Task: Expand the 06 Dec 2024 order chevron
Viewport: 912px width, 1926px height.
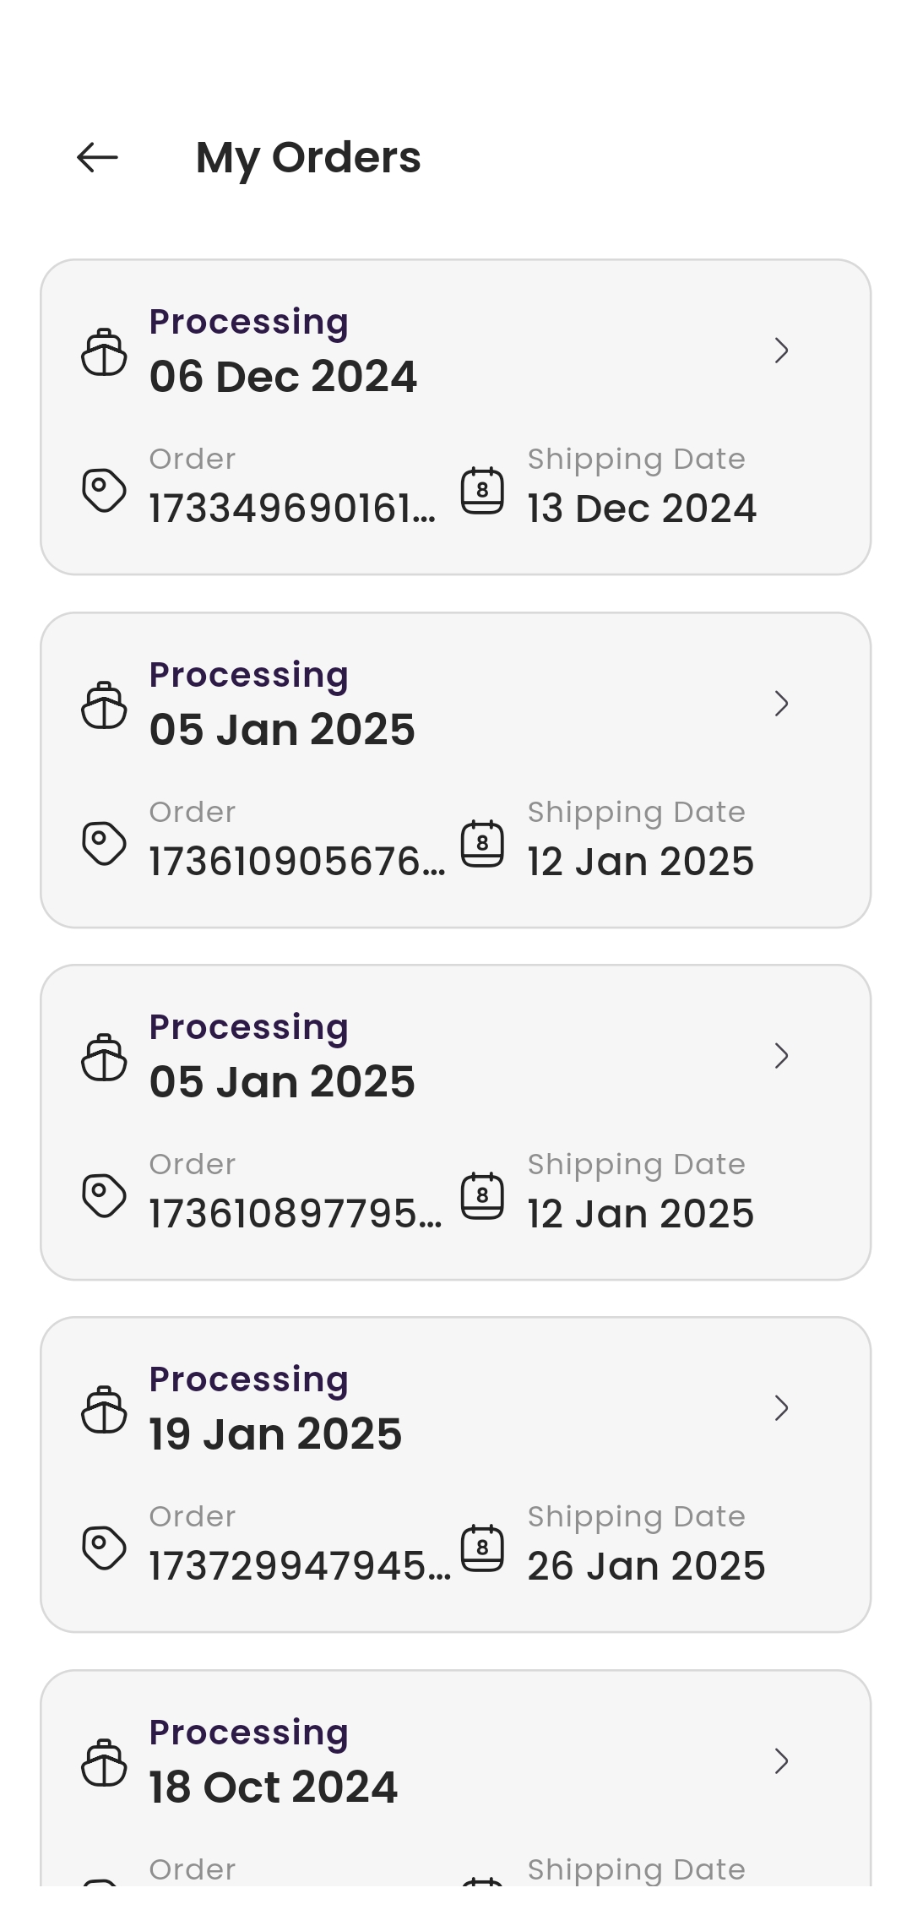Action: (781, 351)
